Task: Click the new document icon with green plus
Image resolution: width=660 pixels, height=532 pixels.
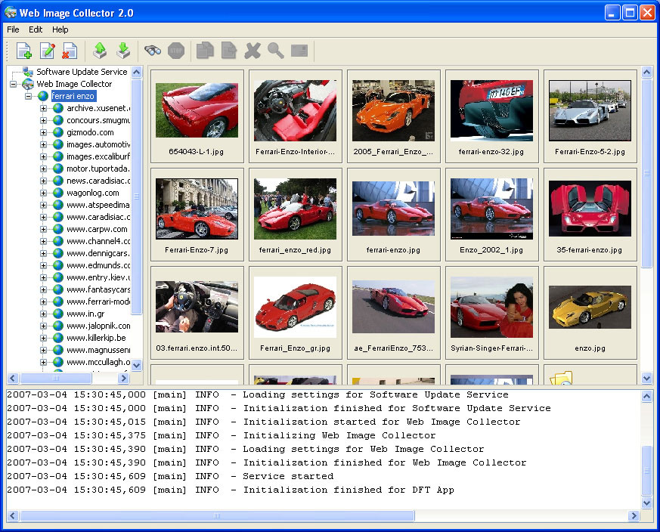Action: click(23, 51)
